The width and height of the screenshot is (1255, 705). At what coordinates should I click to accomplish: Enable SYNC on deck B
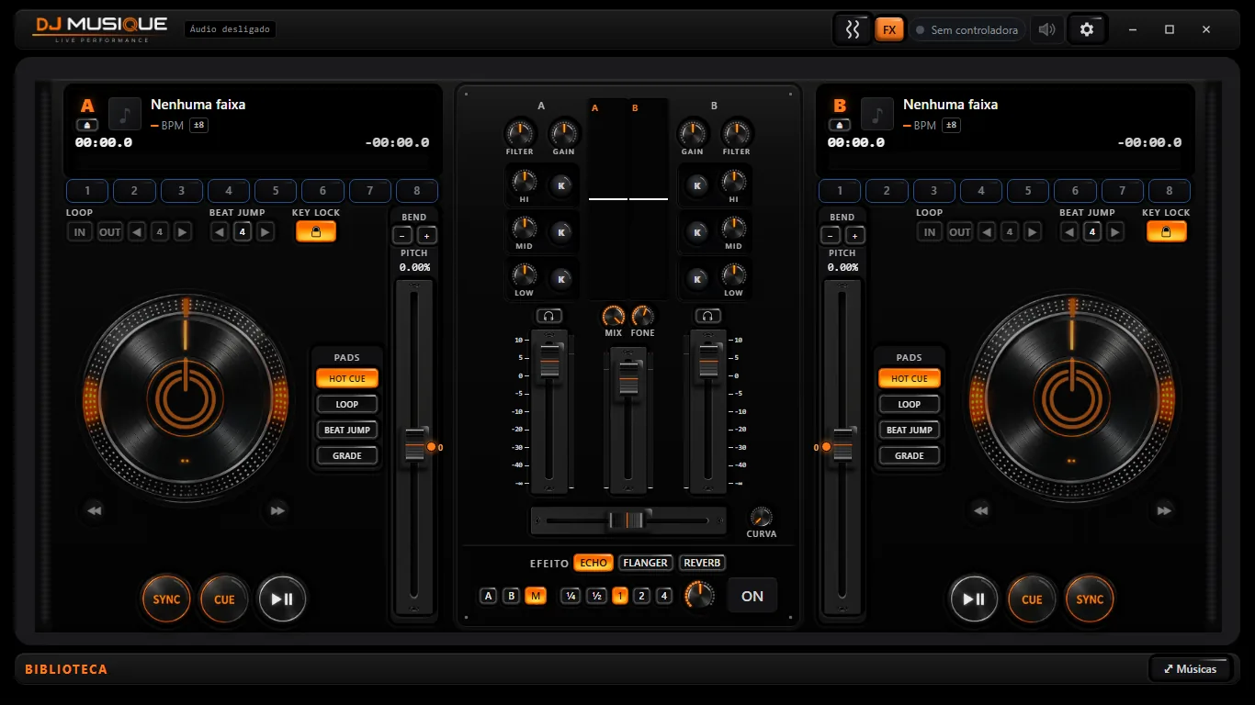point(1090,599)
